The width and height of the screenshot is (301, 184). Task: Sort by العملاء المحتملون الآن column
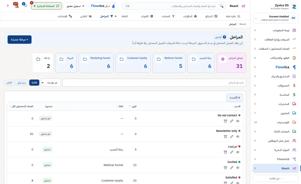pyautogui.click(x=21, y=106)
